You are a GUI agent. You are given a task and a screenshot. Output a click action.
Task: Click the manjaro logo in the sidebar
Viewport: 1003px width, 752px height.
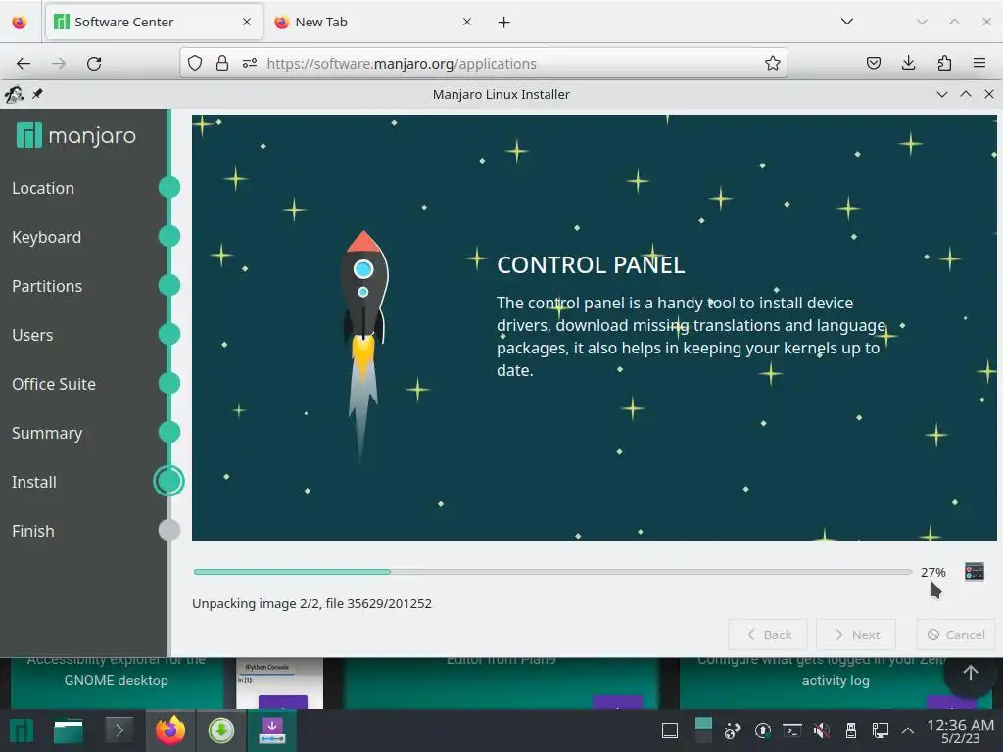pyautogui.click(x=76, y=135)
